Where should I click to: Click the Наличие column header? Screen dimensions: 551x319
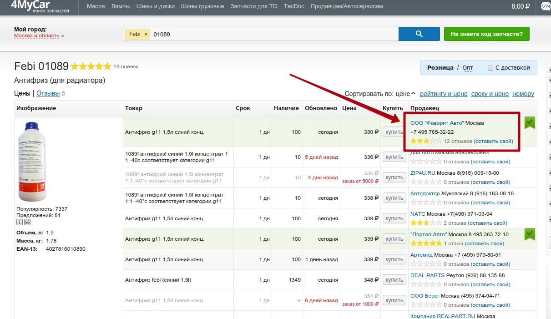(286, 108)
